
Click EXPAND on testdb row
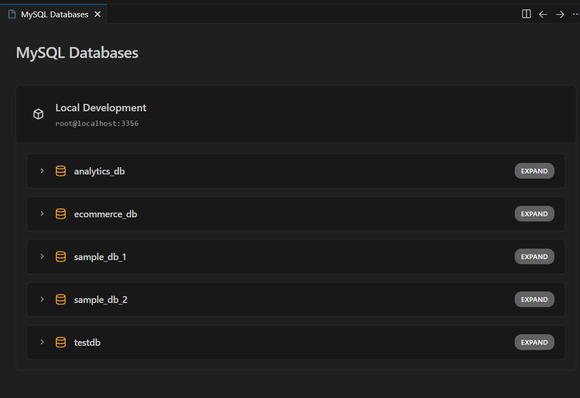pos(534,342)
